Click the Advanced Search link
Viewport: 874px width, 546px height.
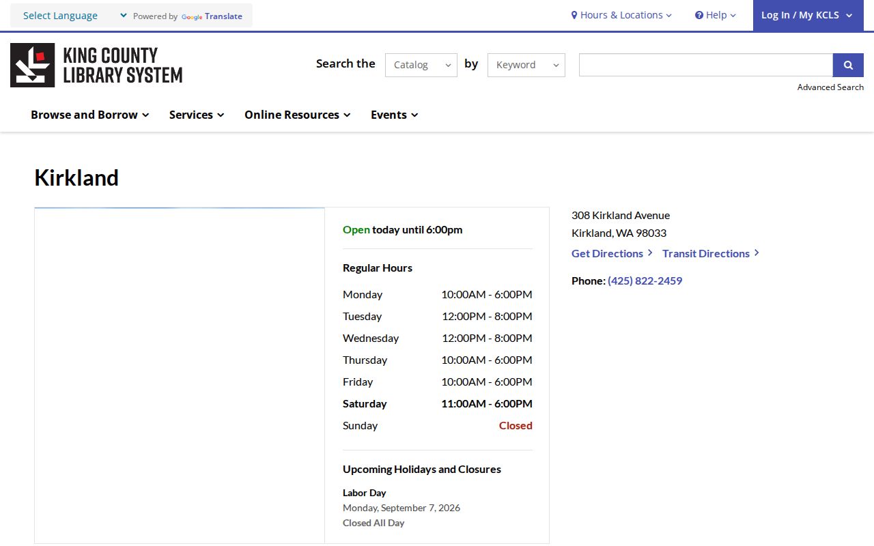click(830, 87)
